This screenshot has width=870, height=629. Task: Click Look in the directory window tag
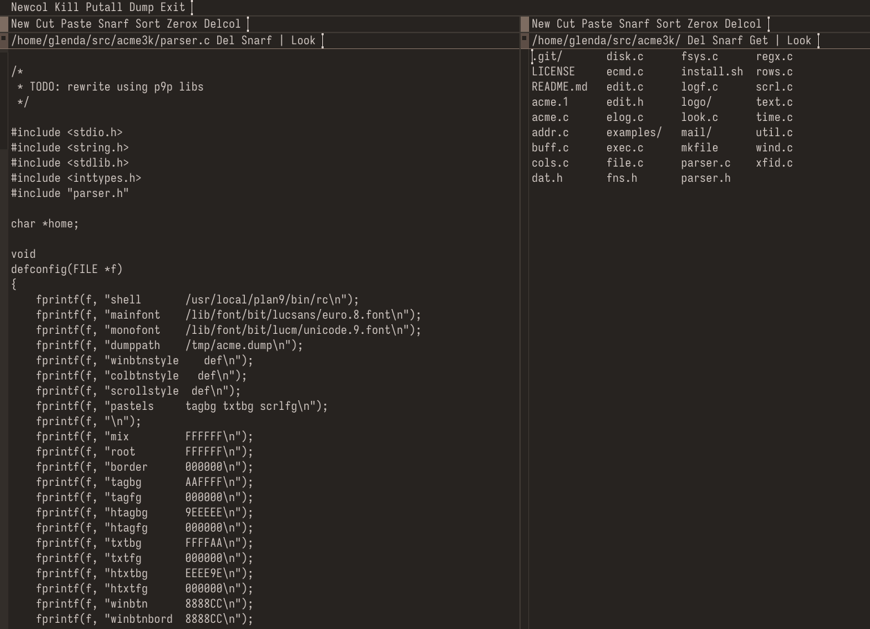click(x=799, y=41)
